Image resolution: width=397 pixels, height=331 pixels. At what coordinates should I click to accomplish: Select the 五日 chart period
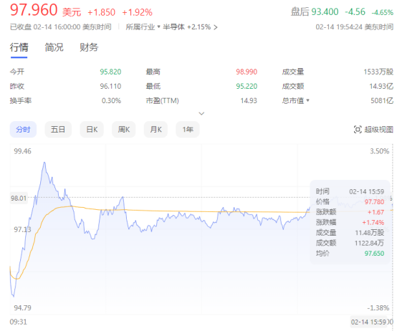click(x=58, y=130)
